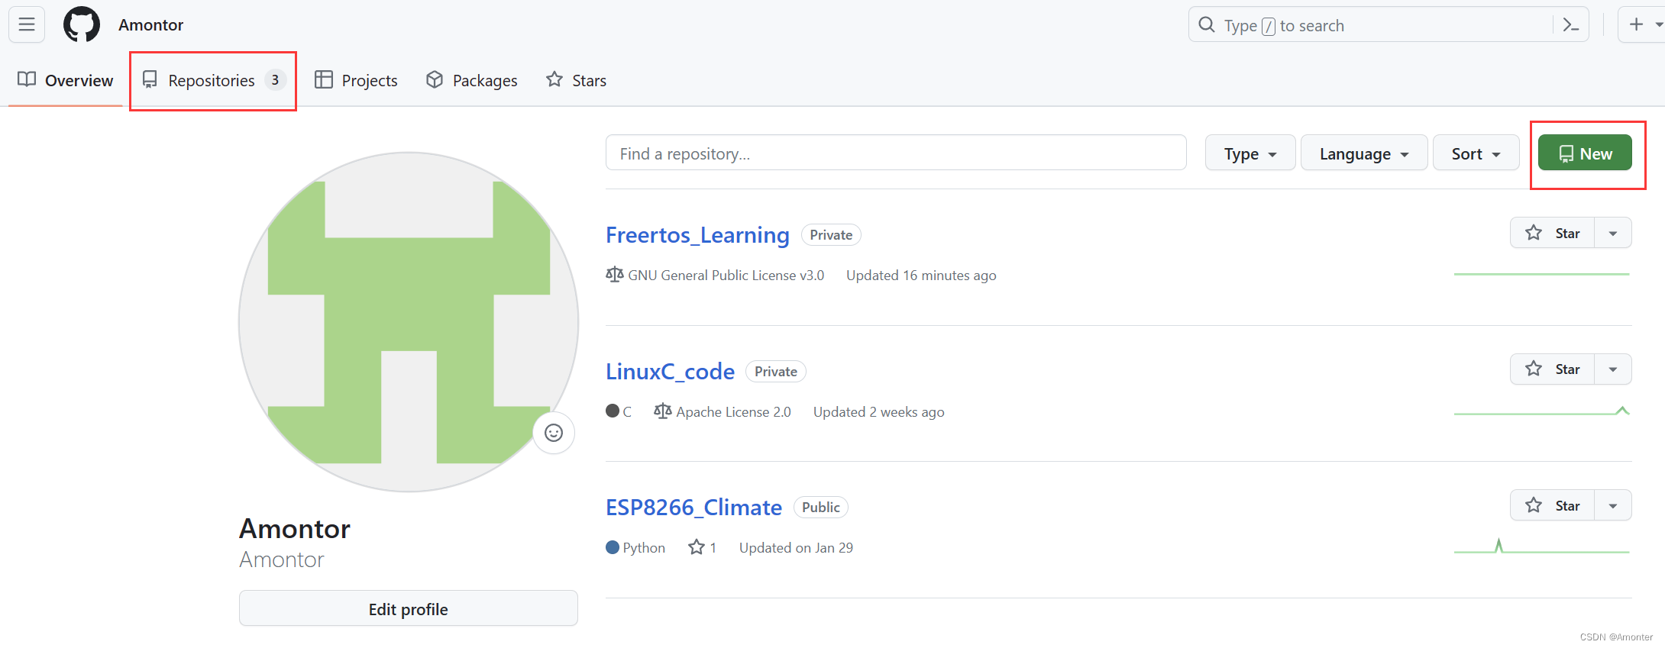Open the hamburger navigation menu
This screenshot has height=648, width=1665.
tap(27, 24)
